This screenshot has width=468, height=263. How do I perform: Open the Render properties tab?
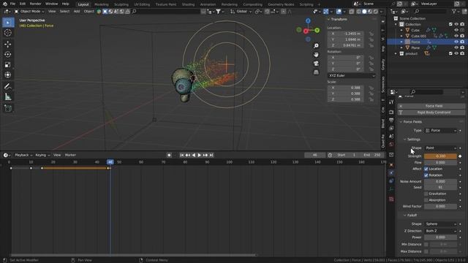pos(391,112)
